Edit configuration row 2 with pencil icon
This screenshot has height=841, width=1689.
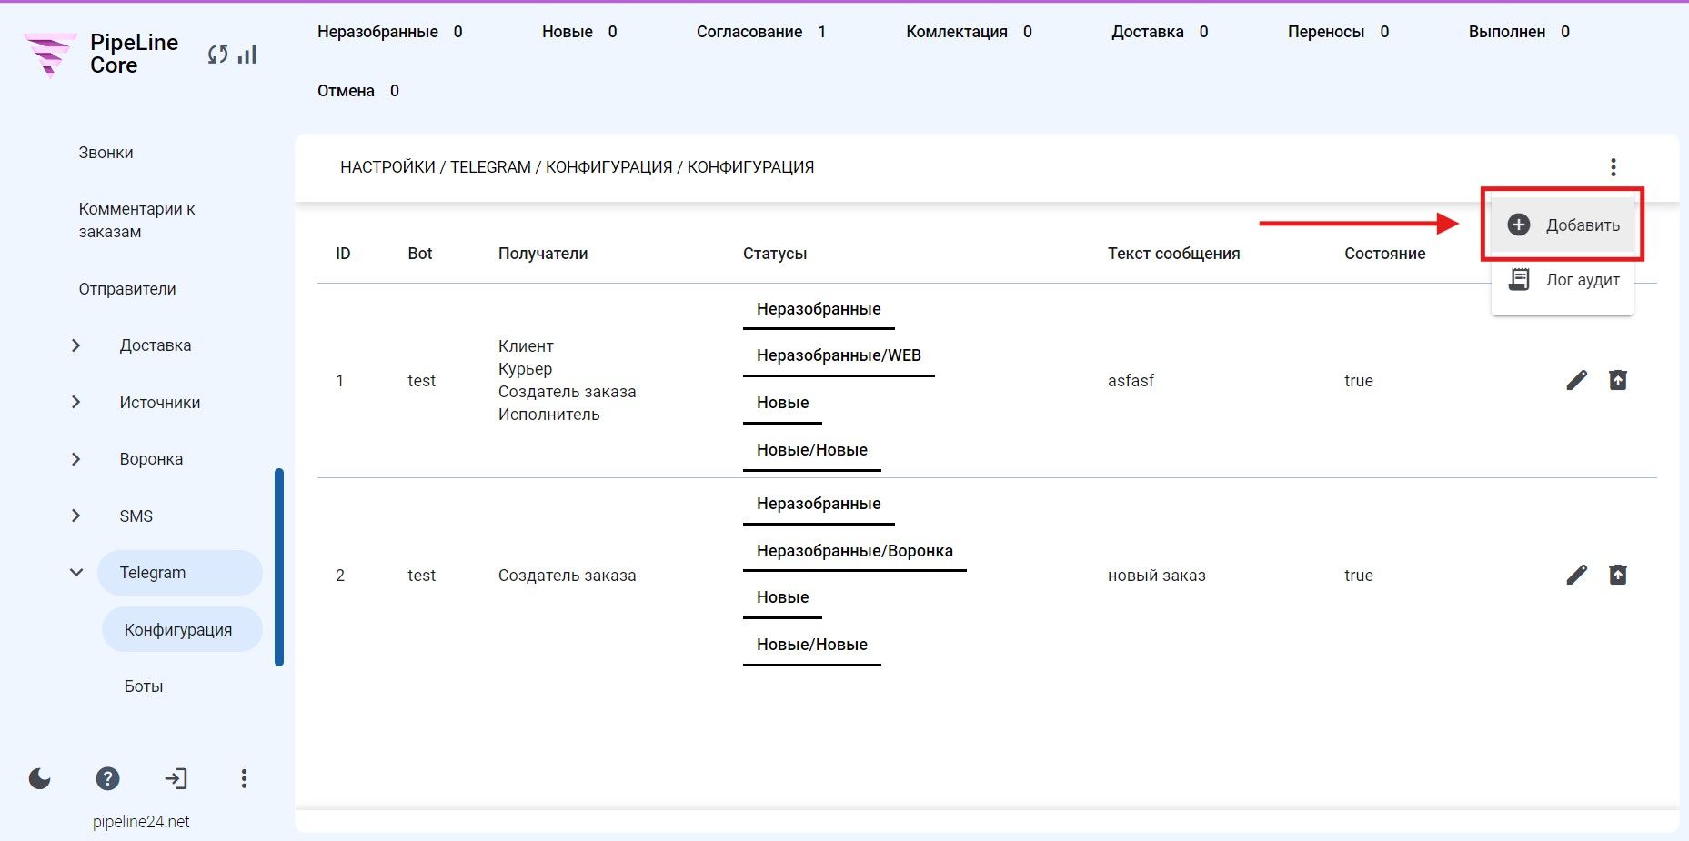1576,575
